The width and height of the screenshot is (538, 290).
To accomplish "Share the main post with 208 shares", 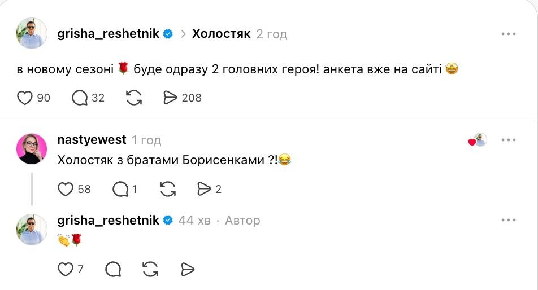I will point(170,98).
